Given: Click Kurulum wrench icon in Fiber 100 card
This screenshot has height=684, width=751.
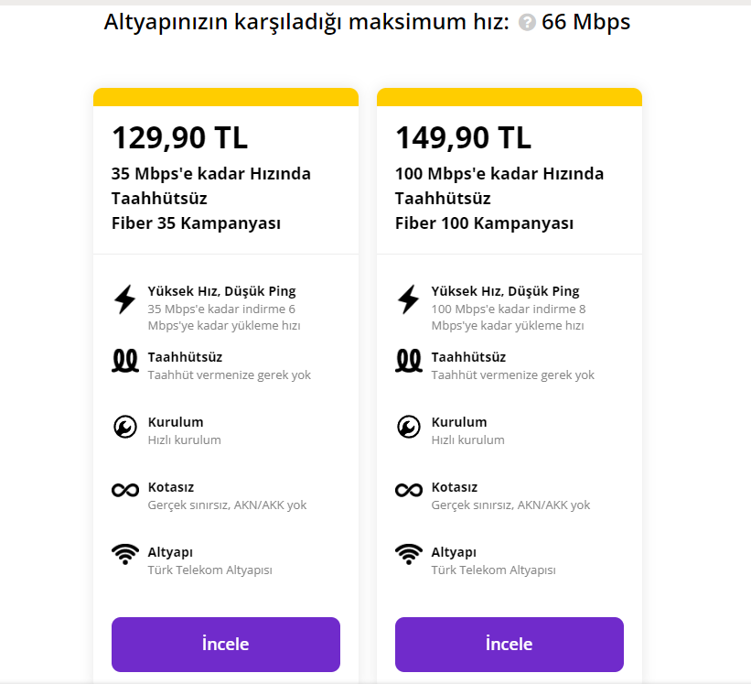Looking at the screenshot, I should (409, 427).
